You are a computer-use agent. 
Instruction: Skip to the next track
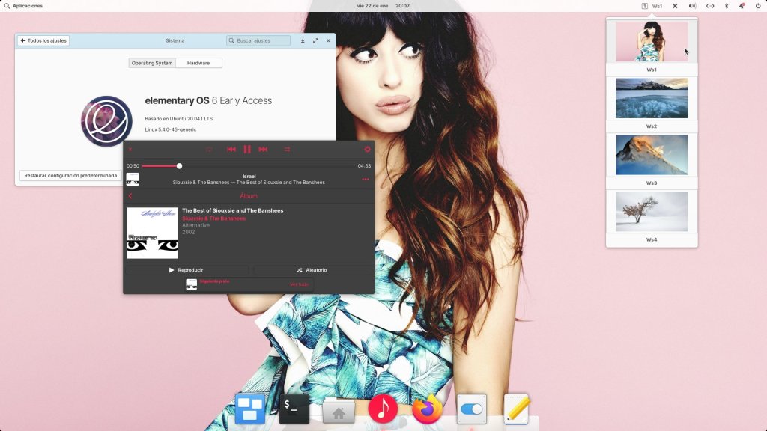pos(263,150)
